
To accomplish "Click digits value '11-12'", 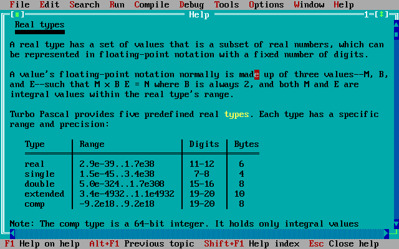I will point(202,164).
